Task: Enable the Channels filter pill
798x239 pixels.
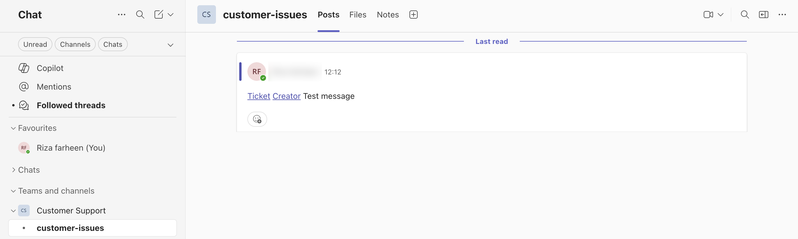Action: tap(75, 44)
